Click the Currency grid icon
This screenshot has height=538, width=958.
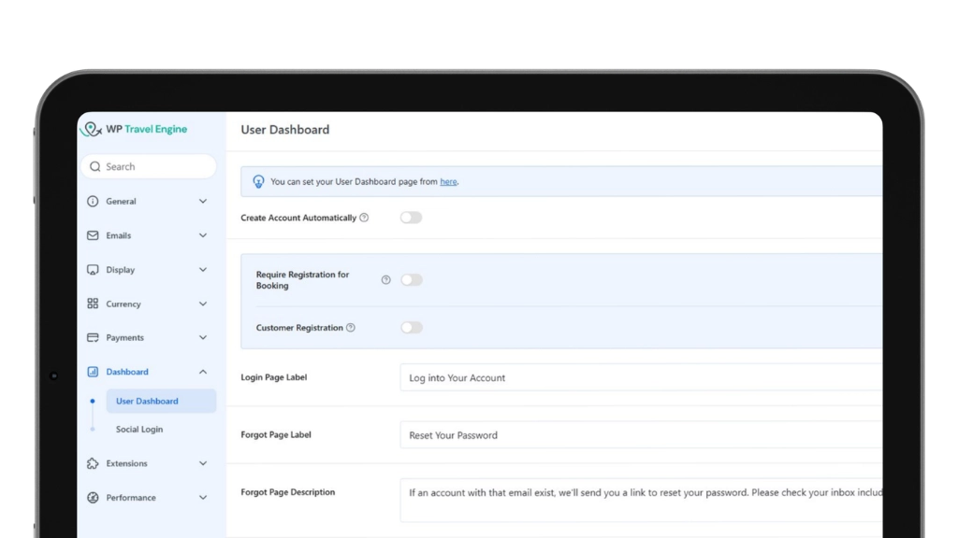(x=93, y=304)
